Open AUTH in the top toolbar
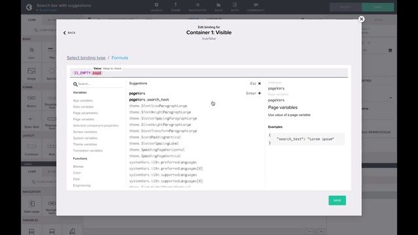418x235 pixels. coord(234,7)
